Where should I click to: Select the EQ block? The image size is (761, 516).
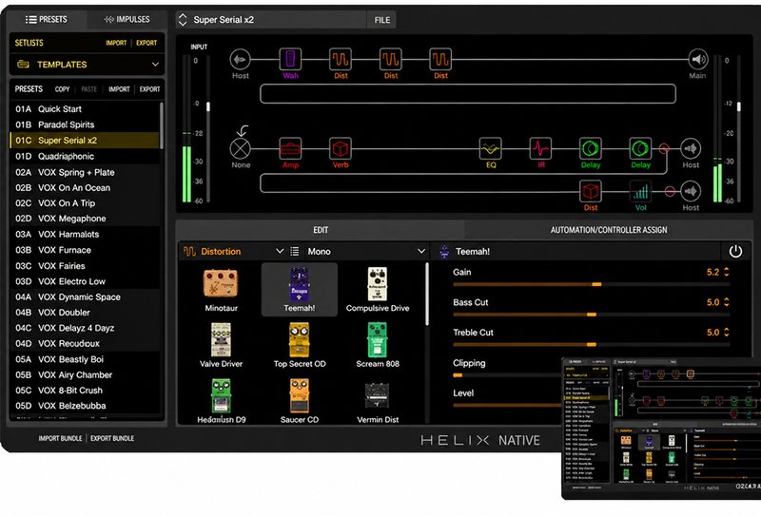click(x=491, y=148)
